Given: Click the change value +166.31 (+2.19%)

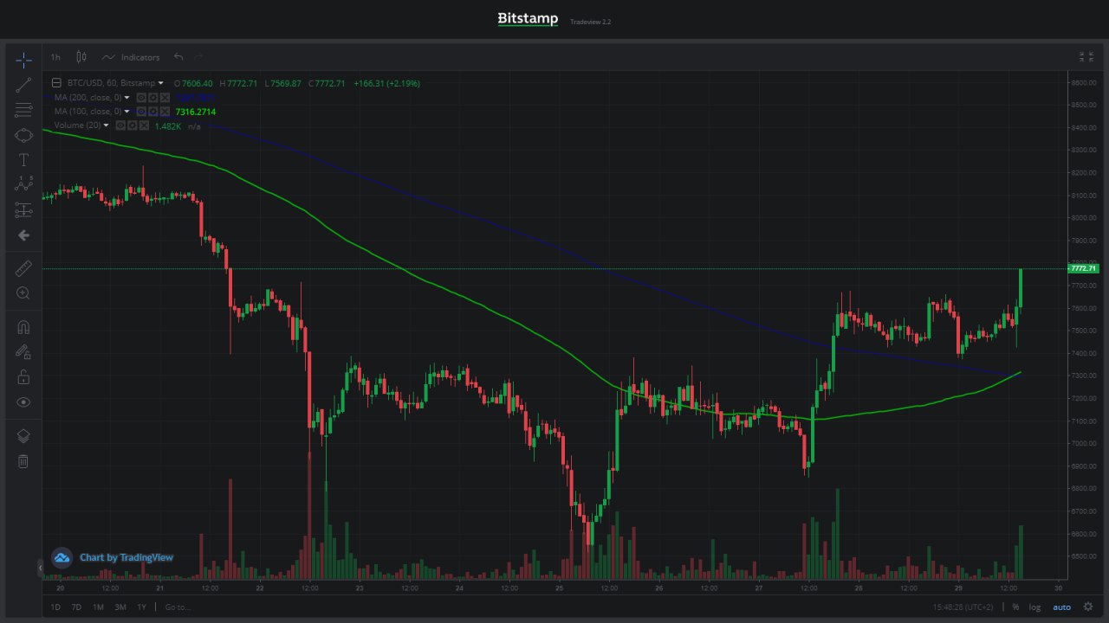Looking at the screenshot, I should (386, 83).
